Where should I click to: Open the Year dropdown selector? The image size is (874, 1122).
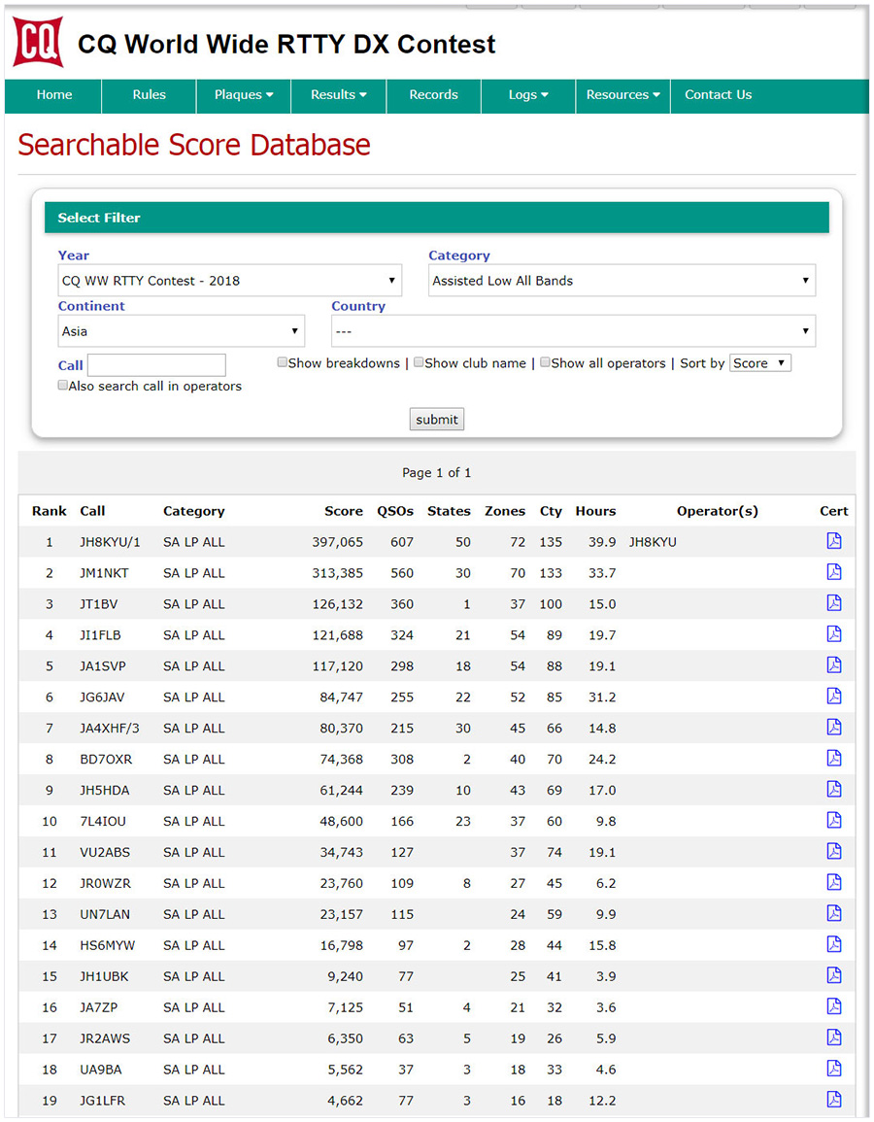(x=229, y=281)
